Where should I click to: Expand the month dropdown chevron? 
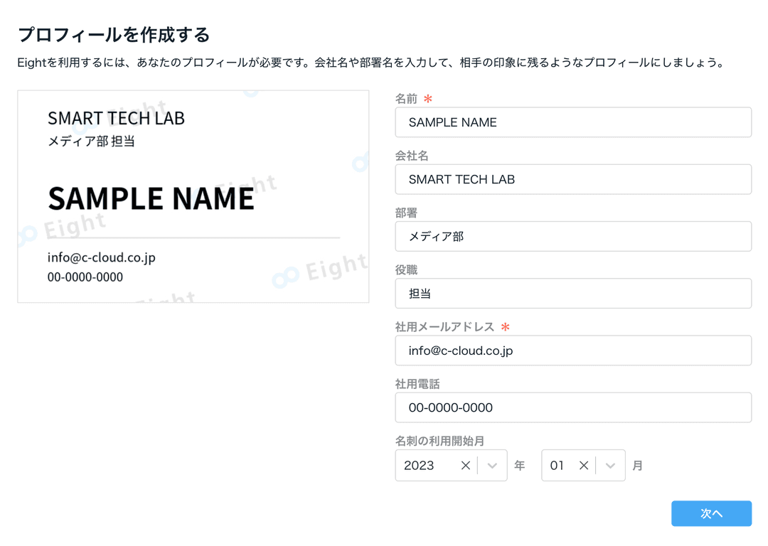(610, 466)
